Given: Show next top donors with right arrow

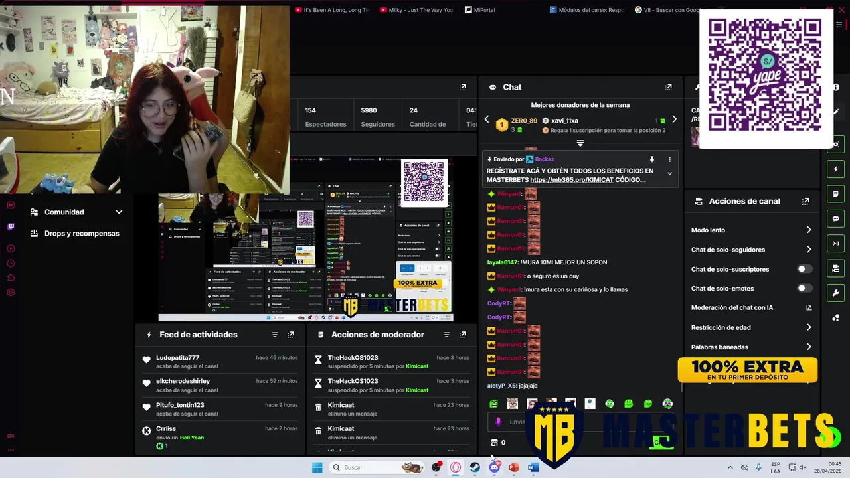Looking at the screenshot, I should (x=674, y=119).
